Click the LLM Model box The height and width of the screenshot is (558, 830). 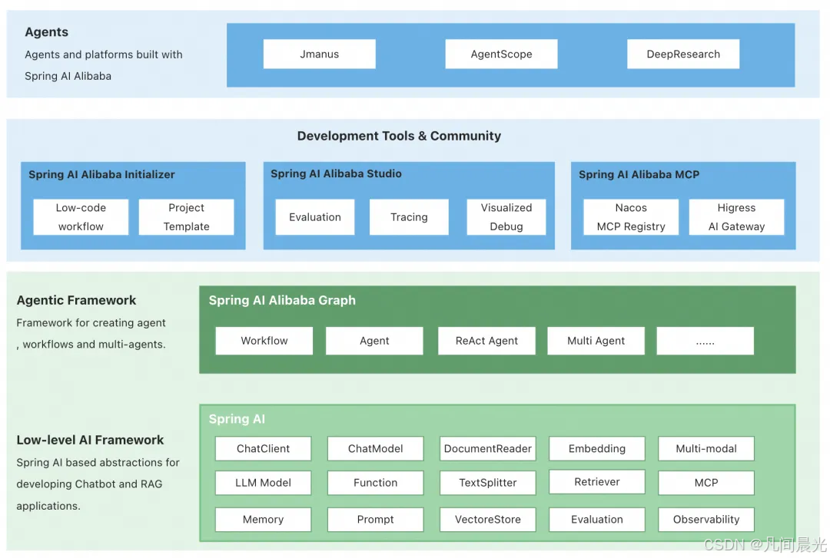(x=263, y=482)
